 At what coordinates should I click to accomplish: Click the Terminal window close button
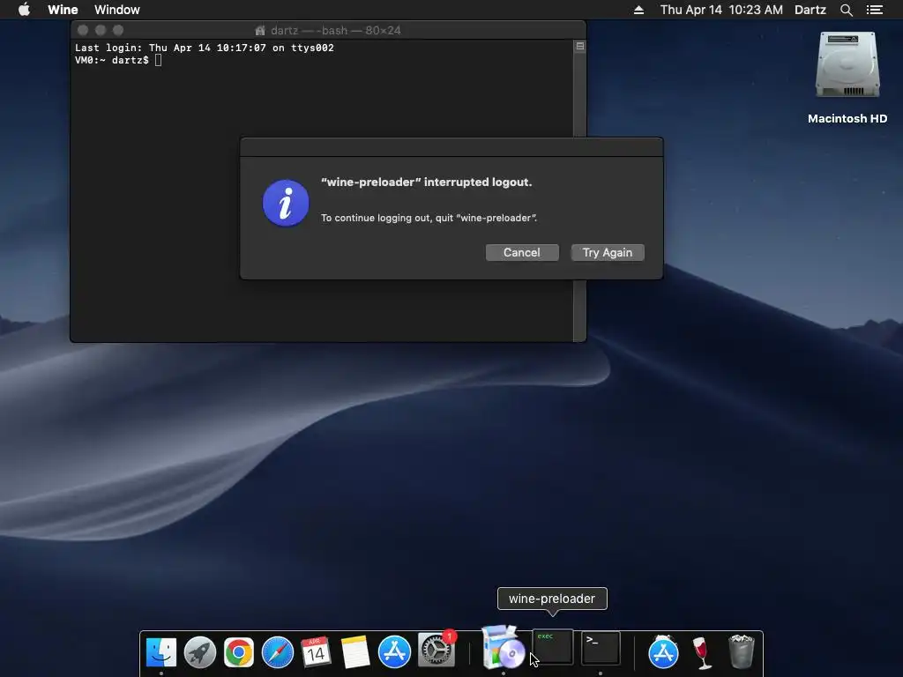83,30
